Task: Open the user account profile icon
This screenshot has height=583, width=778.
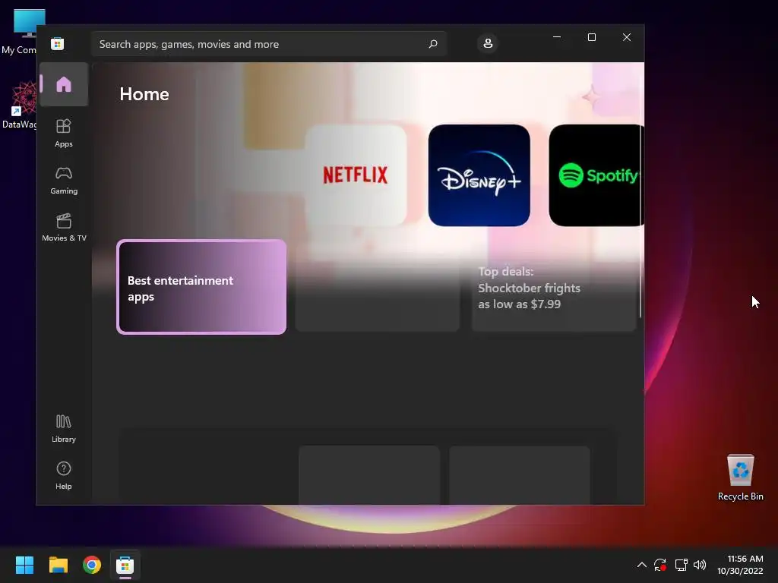Action: point(488,43)
